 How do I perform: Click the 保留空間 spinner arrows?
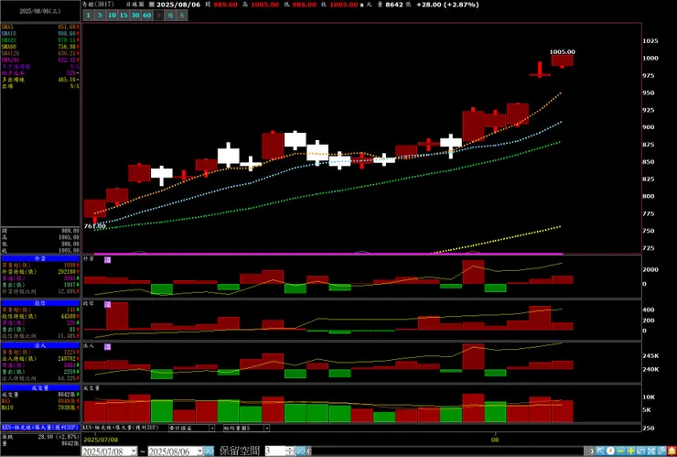pyautogui.click(x=290, y=452)
